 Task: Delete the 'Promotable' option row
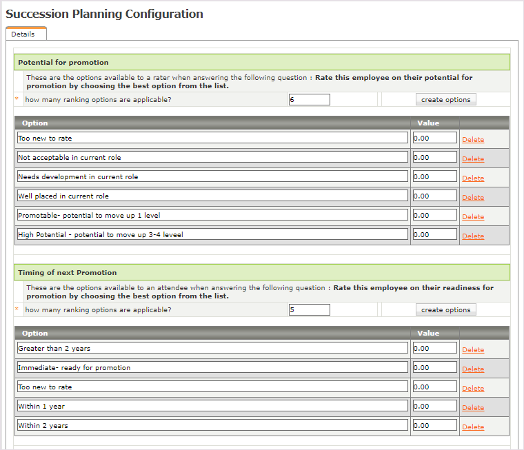click(473, 216)
